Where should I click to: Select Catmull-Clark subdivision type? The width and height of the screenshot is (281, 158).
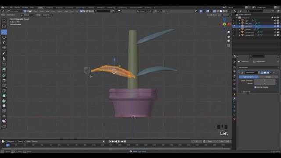click(249, 77)
